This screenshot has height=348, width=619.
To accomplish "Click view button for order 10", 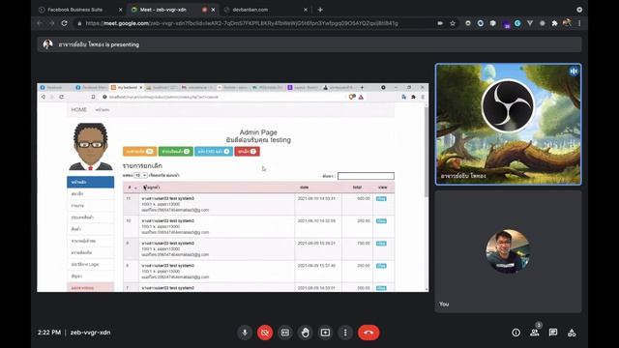I will pyautogui.click(x=381, y=221).
